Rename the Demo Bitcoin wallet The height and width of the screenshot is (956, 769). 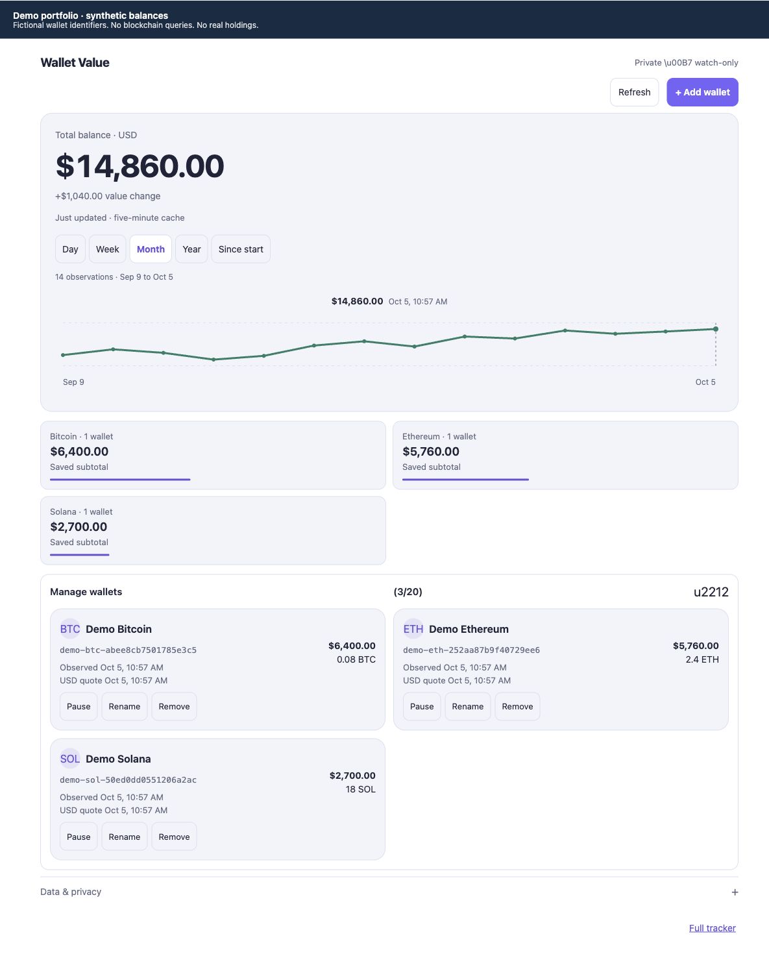pyautogui.click(x=125, y=707)
